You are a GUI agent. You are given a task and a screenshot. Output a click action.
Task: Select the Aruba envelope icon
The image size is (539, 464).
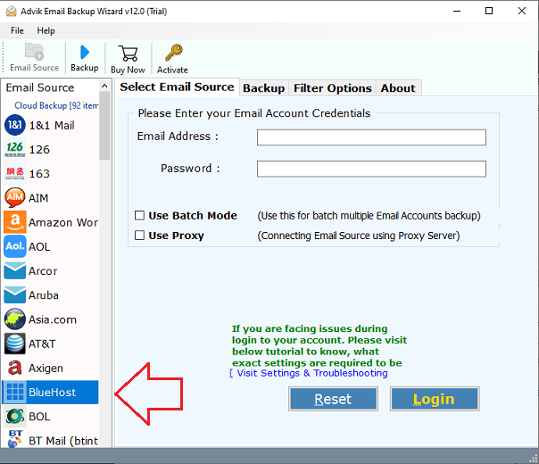[x=15, y=294]
